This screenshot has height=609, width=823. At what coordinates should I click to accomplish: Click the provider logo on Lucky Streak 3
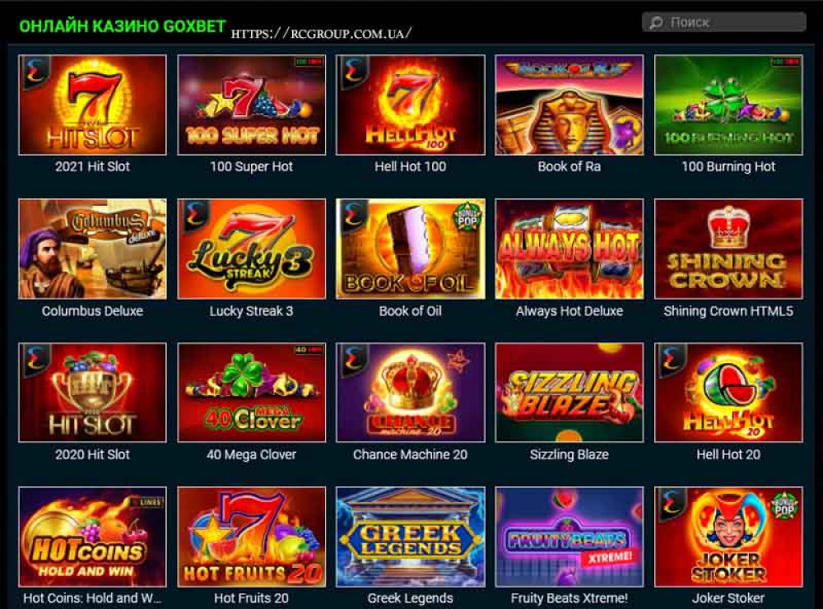click(192, 216)
